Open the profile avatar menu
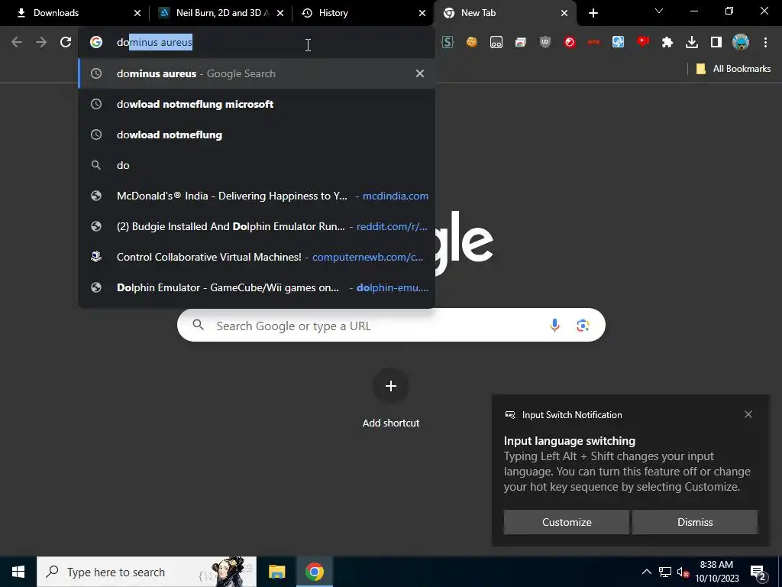The height and width of the screenshot is (587, 782). click(741, 43)
